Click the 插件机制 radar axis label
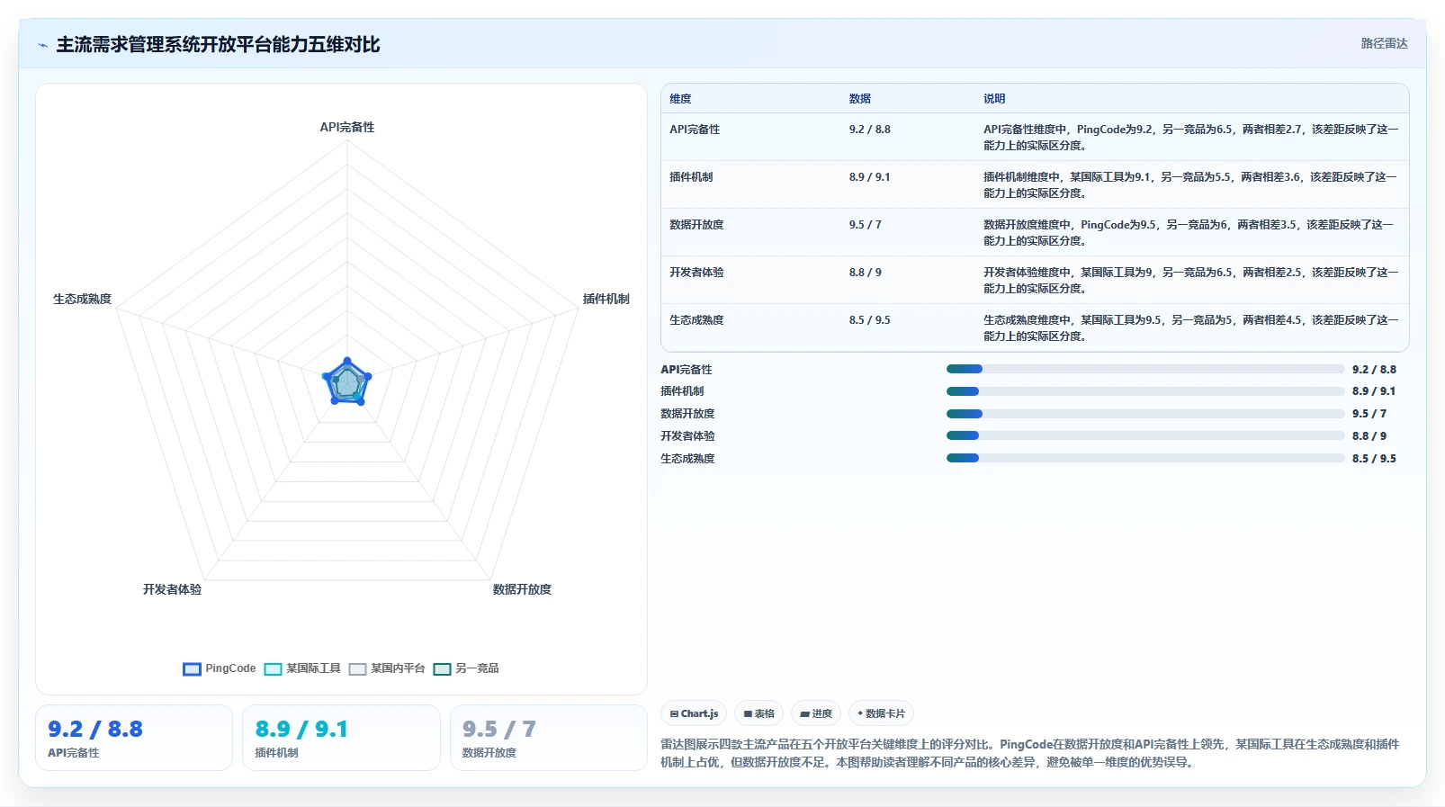The width and height of the screenshot is (1445, 807). [606, 299]
